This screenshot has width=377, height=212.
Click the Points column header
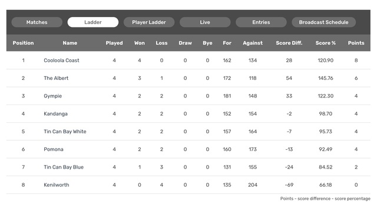click(x=356, y=43)
